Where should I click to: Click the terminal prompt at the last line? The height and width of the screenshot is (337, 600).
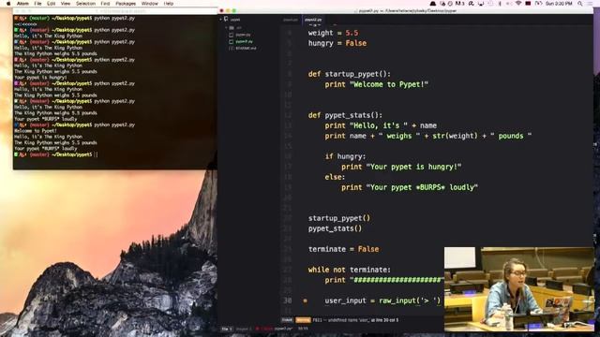point(56,154)
